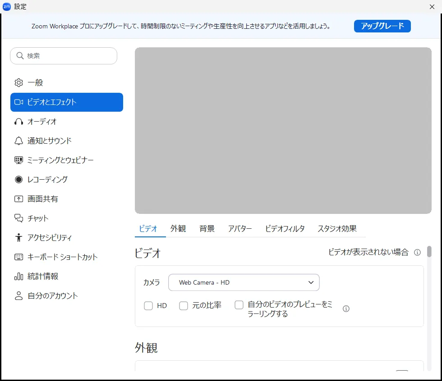This screenshot has width=442, height=381.
Task: Go to オーディオ settings
Action: (x=67, y=122)
